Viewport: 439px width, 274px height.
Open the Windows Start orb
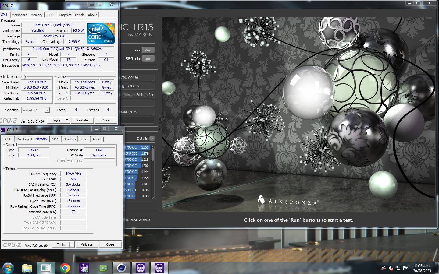coord(8,268)
